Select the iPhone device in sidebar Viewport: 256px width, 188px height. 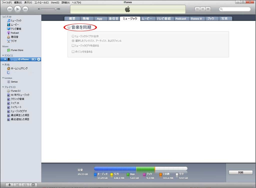coord(20,59)
